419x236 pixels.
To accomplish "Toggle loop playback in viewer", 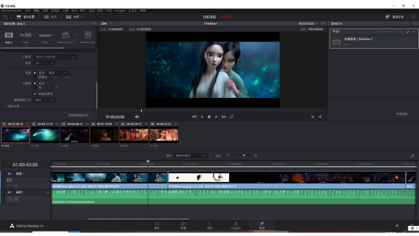I will 231,117.
